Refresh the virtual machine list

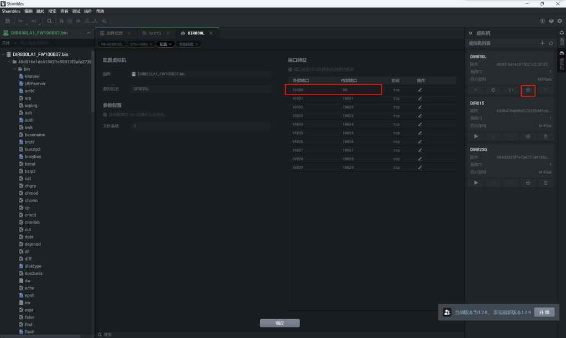click(551, 43)
